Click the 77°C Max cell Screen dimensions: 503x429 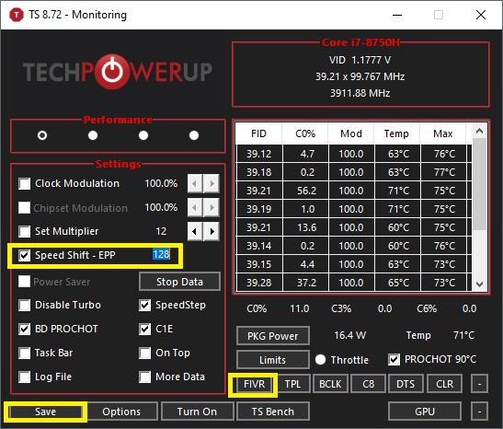[444, 172]
